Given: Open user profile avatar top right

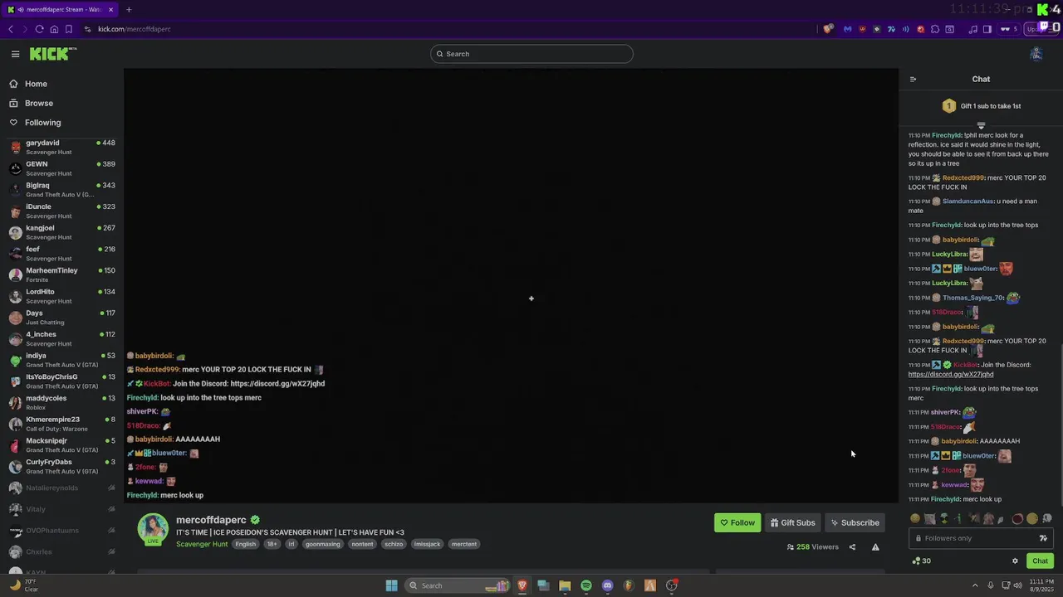Looking at the screenshot, I should coord(1036,54).
